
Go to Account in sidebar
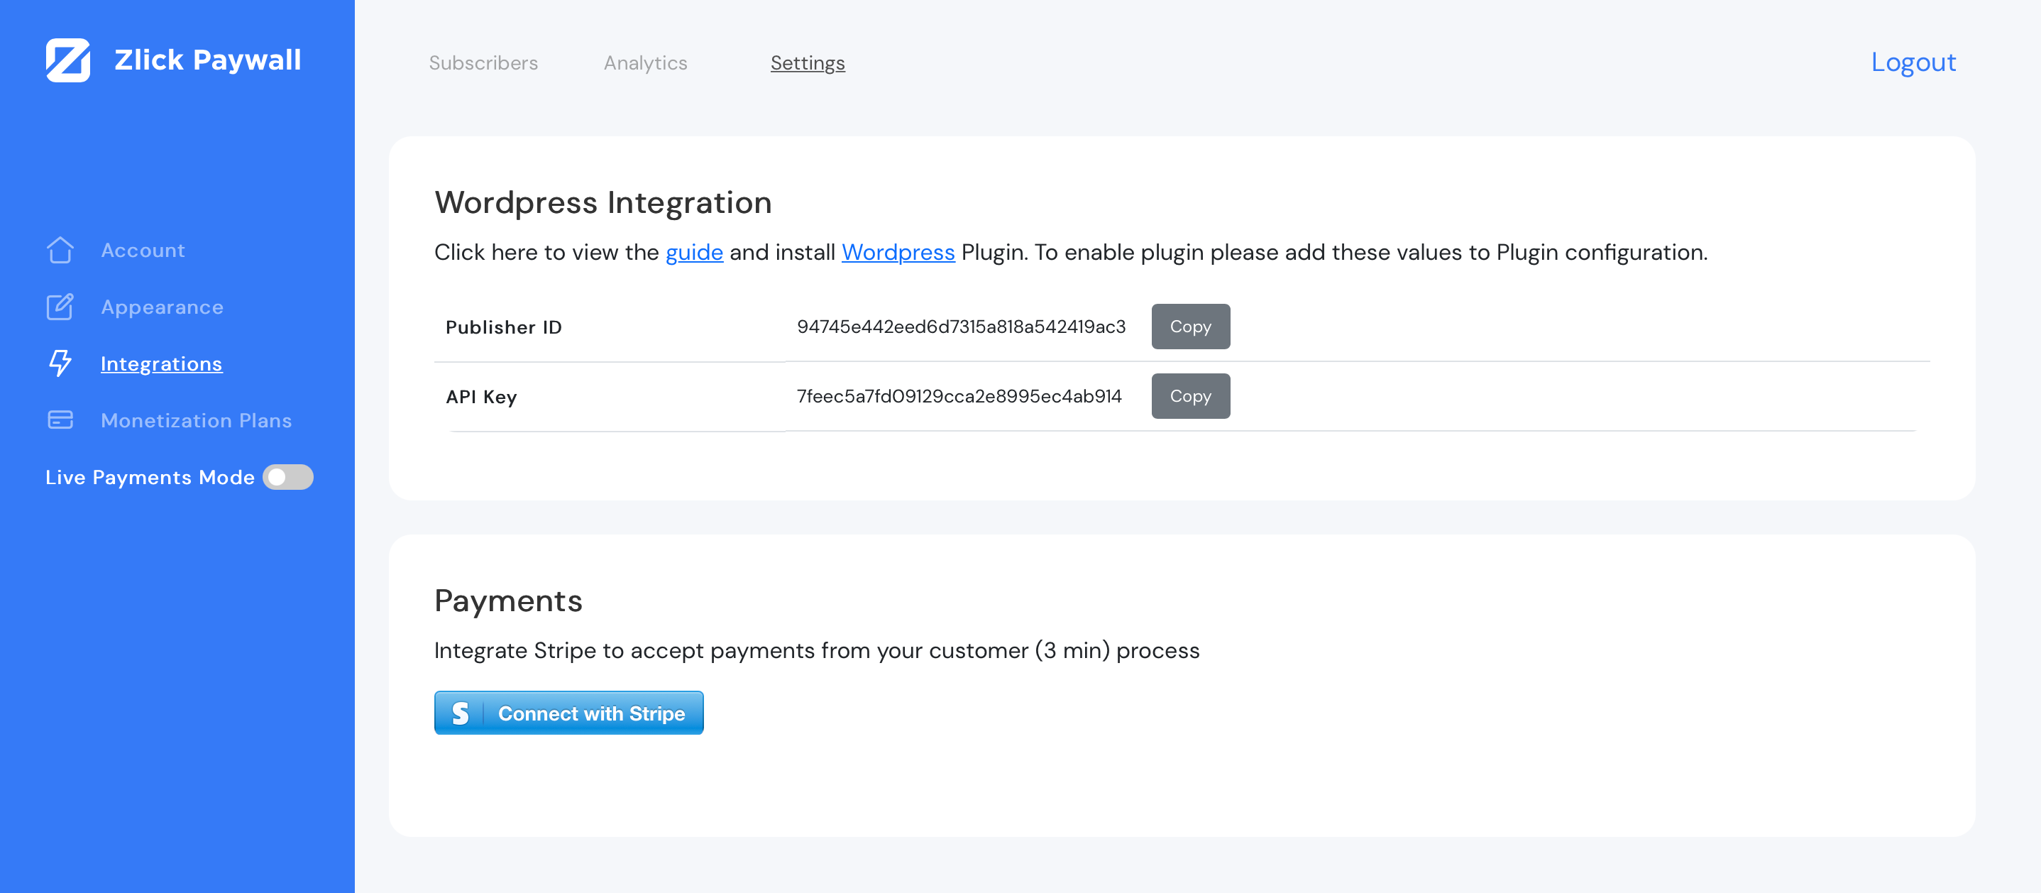(143, 251)
